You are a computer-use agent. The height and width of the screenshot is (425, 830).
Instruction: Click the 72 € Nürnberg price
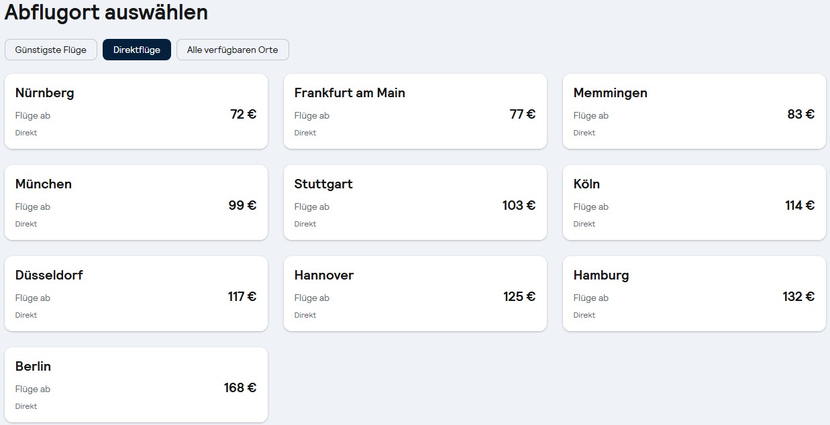[243, 114]
